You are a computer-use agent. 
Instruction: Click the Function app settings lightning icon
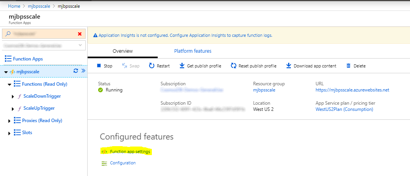(x=104, y=152)
